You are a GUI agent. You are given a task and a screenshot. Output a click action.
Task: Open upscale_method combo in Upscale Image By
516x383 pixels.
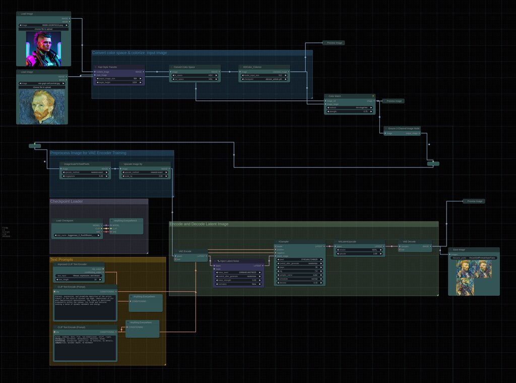point(145,173)
